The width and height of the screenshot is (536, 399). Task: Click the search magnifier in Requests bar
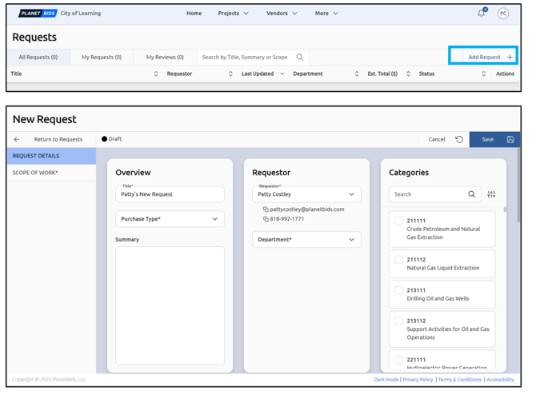click(300, 58)
